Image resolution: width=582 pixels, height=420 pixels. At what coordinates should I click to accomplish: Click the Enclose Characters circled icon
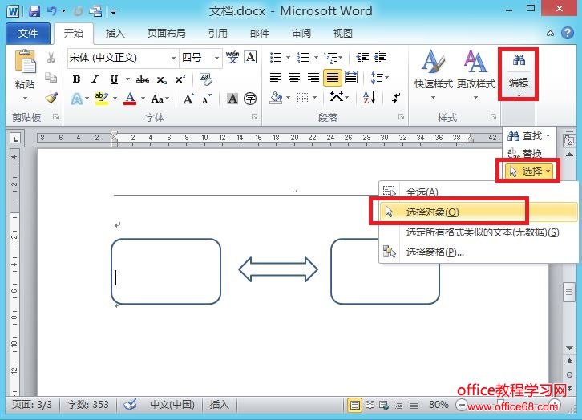(250, 99)
